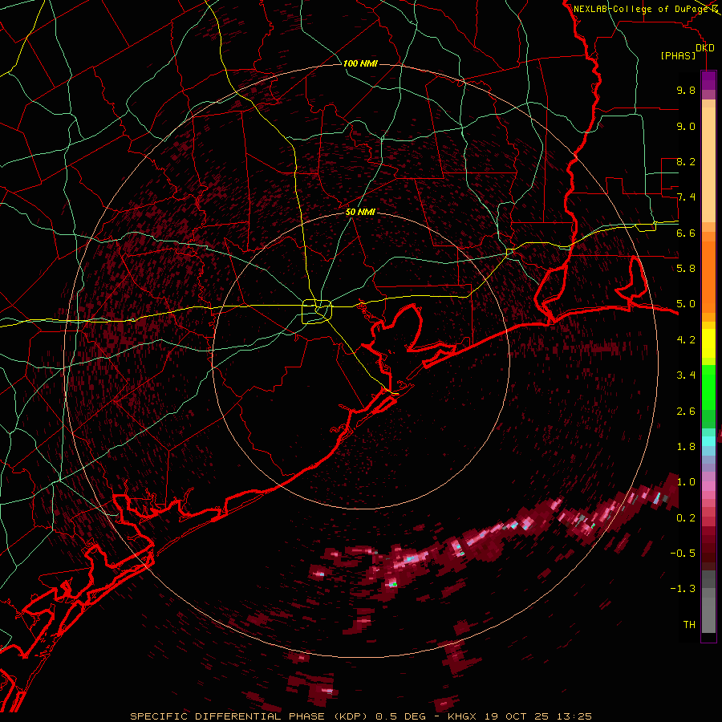This screenshot has width=722, height=722.
Task: Click the 5.0 scale value
Action: tap(686, 304)
